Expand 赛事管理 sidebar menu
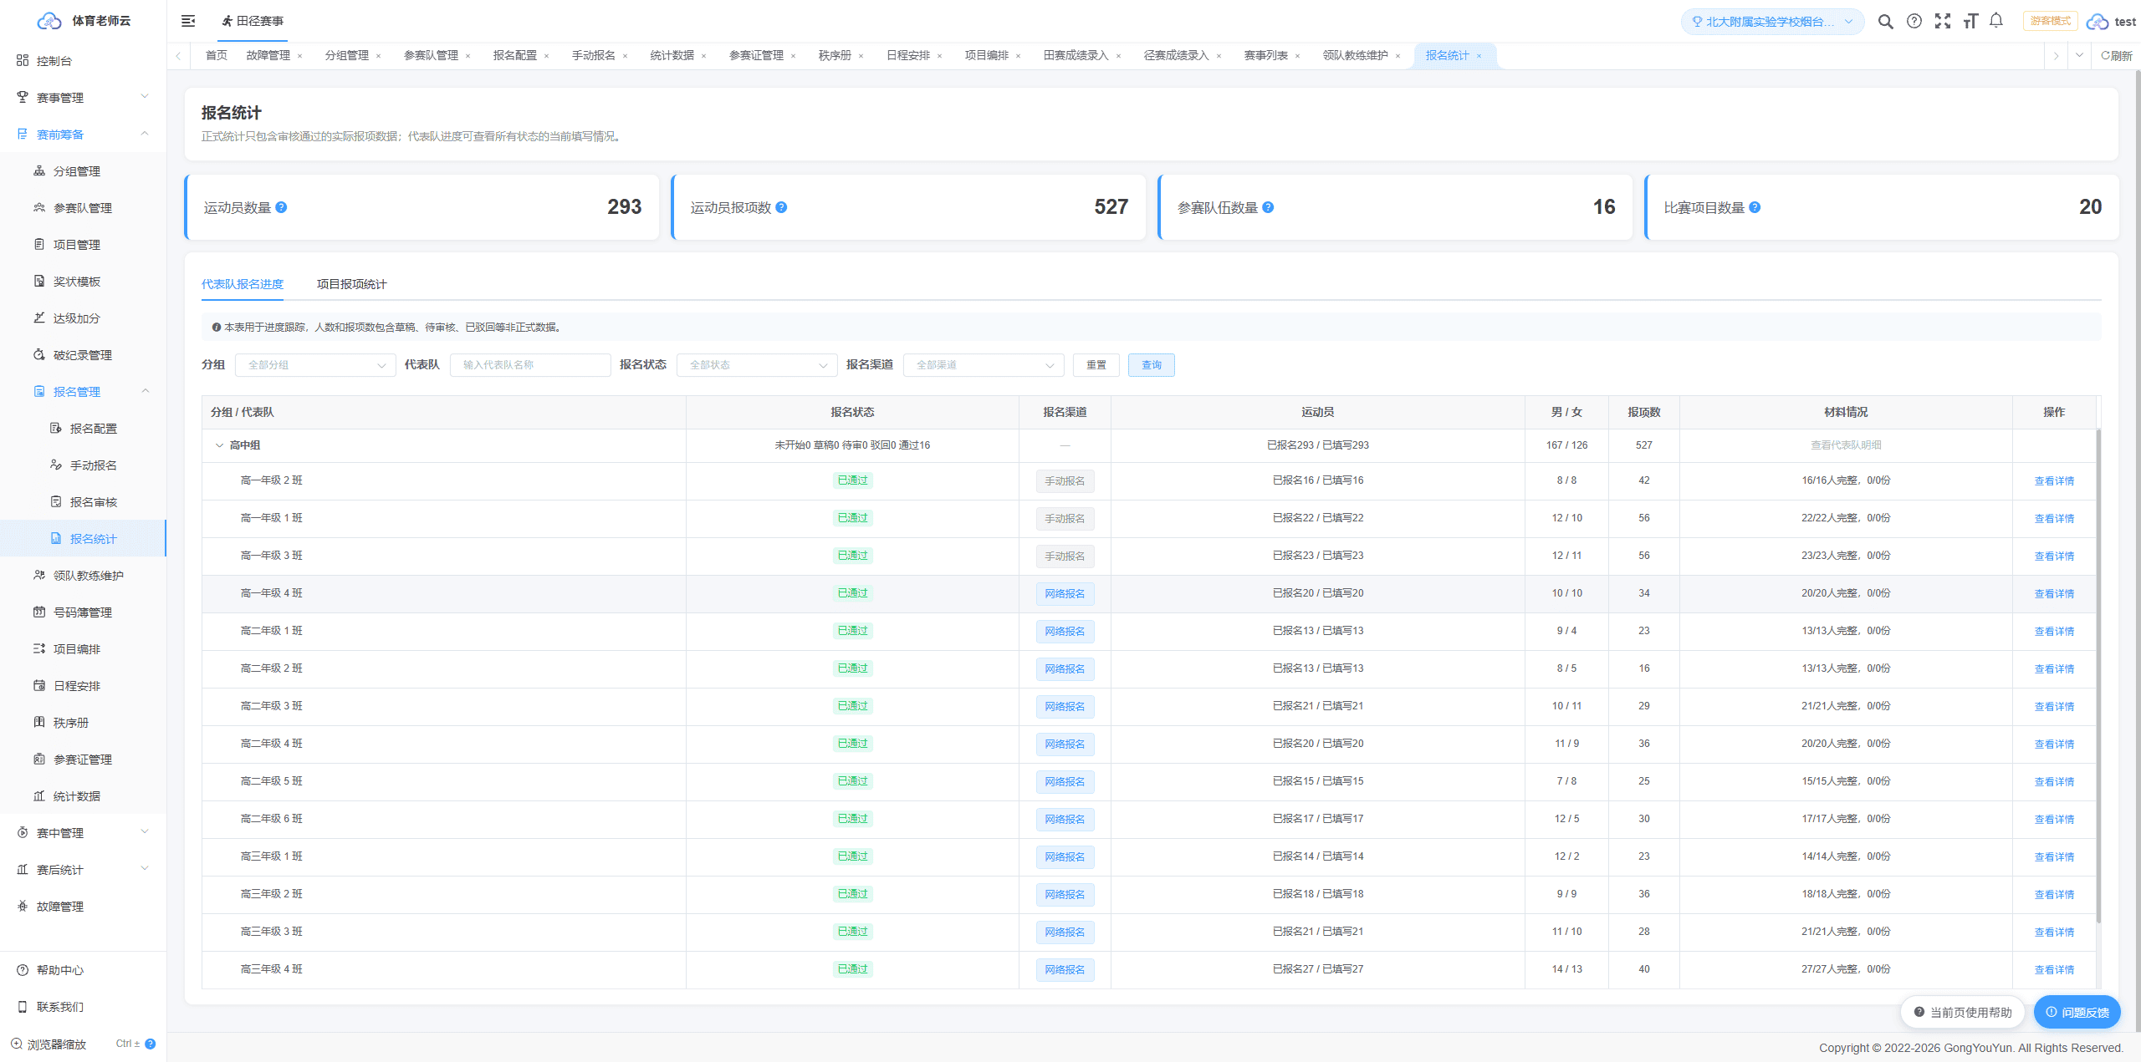This screenshot has width=2141, height=1062. 84,98
